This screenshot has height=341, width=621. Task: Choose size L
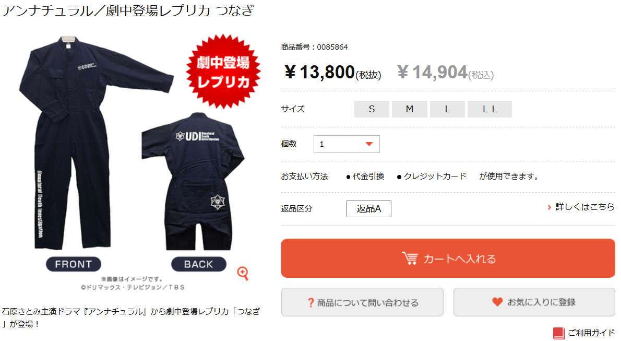point(447,109)
